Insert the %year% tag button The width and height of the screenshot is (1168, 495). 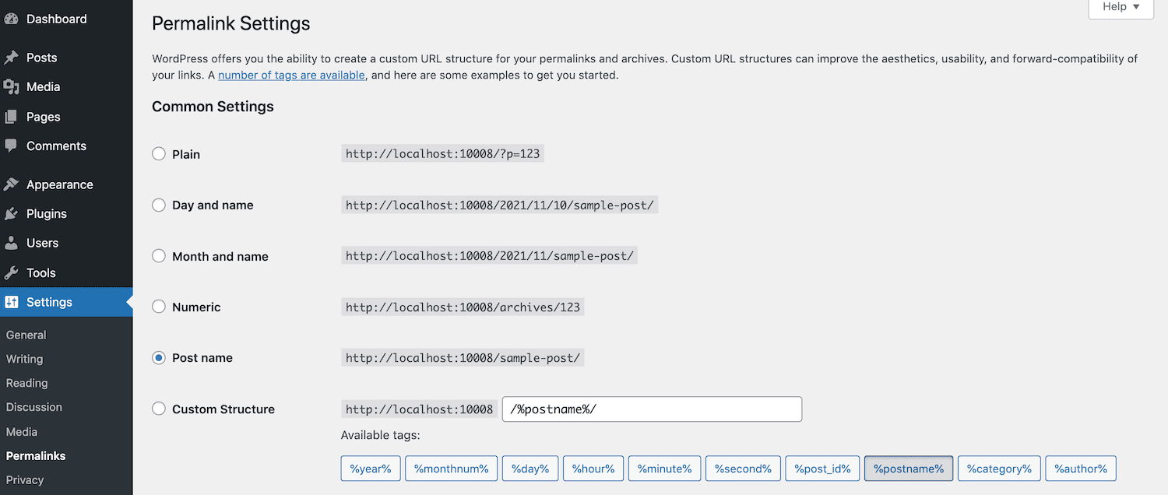[371, 468]
